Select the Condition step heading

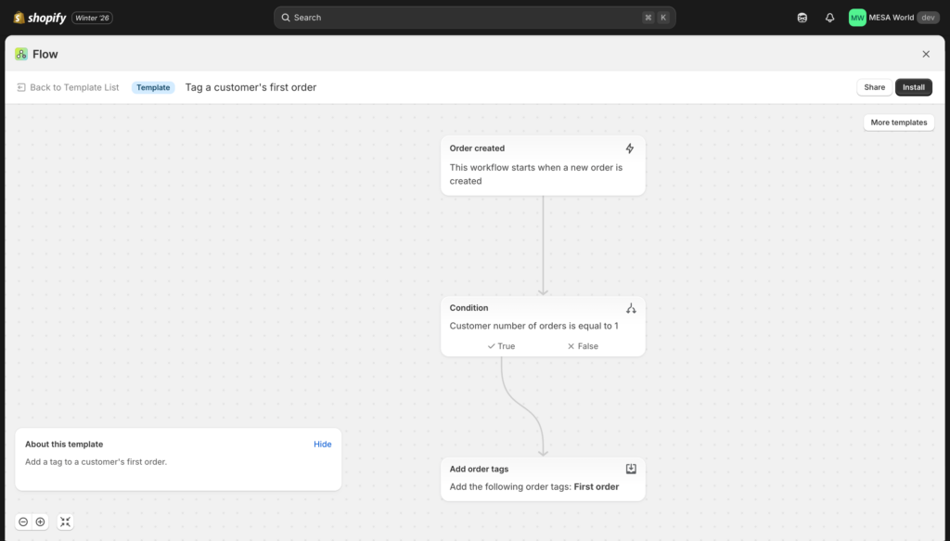click(469, 308)
